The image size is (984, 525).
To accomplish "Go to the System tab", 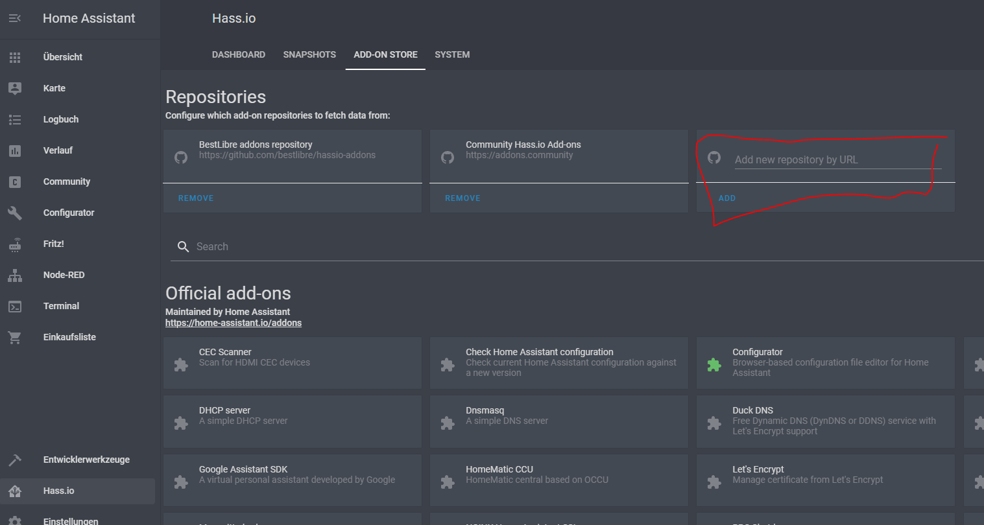I will click(x=452, y=54).
